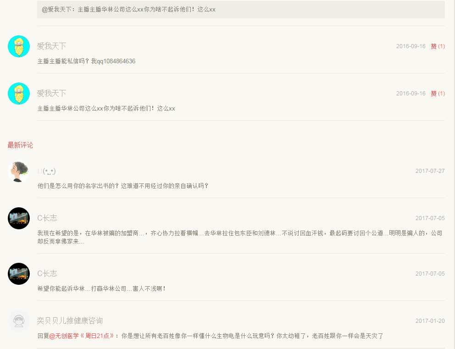This screenshot has width=455, height=349.
Task: Click date 2016-09-16 on QQ message comment
Action: tap(411, 46)
